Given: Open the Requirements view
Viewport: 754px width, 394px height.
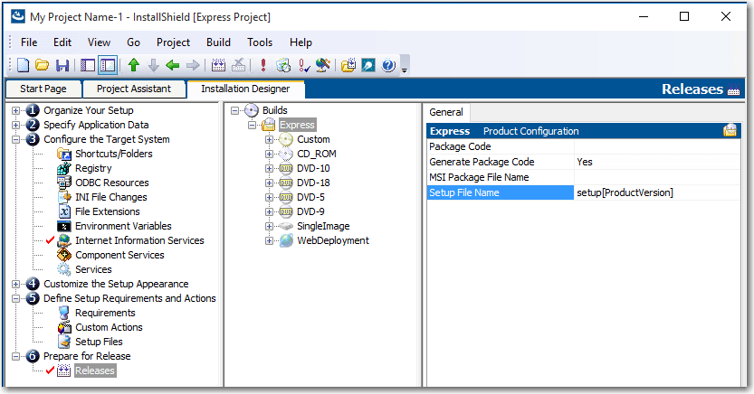Looking at the screenshot, I should [x=105, y=313].
